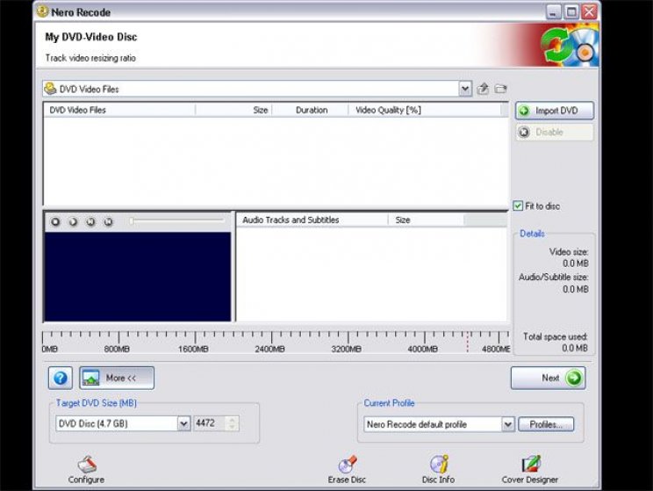Click the green arrow icon on Next

point(574,378)
